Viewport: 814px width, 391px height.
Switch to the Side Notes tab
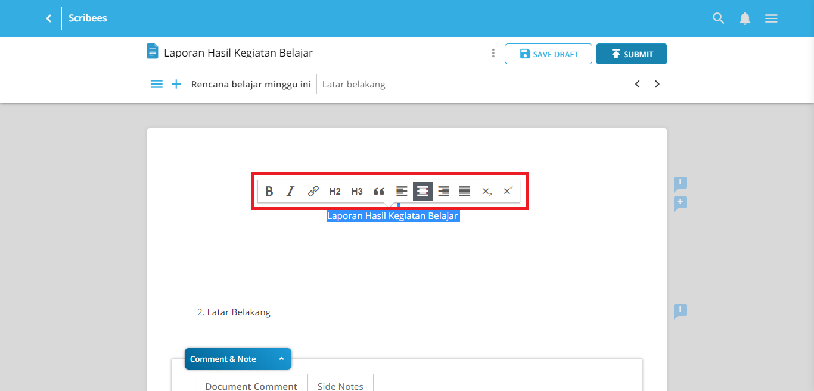point(340,385)
